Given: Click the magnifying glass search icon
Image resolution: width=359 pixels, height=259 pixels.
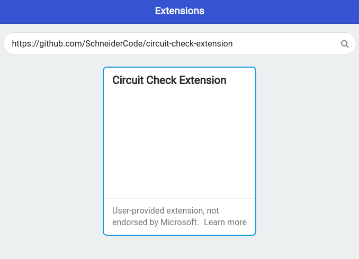Looking at the screenshot, I should [x=345, y=44].
